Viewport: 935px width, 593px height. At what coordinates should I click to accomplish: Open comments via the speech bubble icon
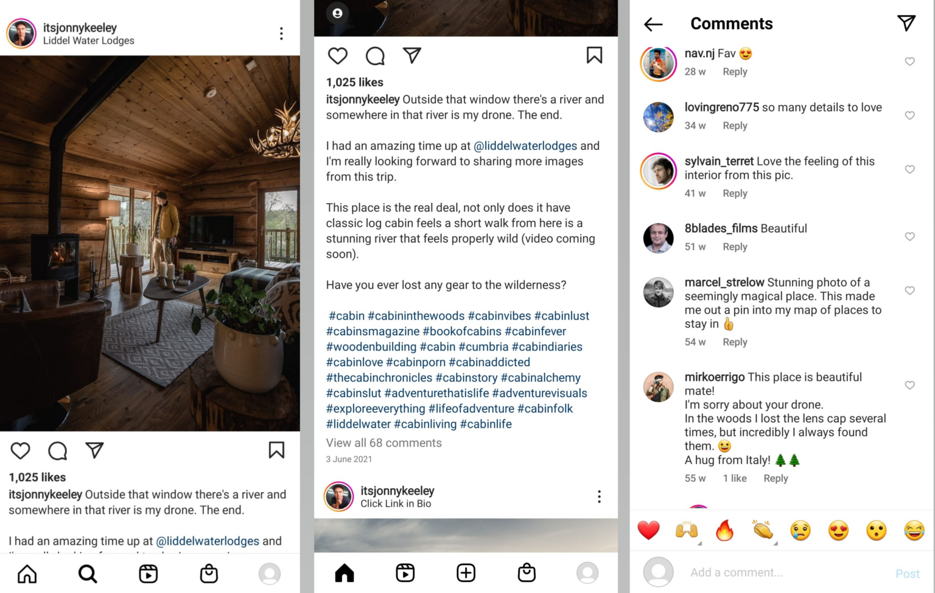57,451
